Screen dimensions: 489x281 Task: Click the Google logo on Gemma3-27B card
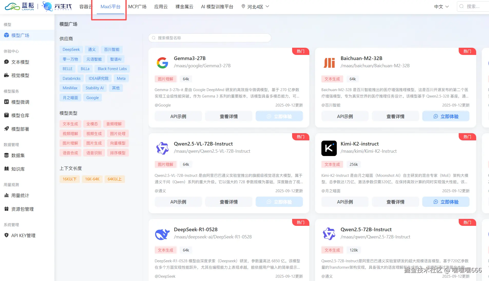(162, 63)
